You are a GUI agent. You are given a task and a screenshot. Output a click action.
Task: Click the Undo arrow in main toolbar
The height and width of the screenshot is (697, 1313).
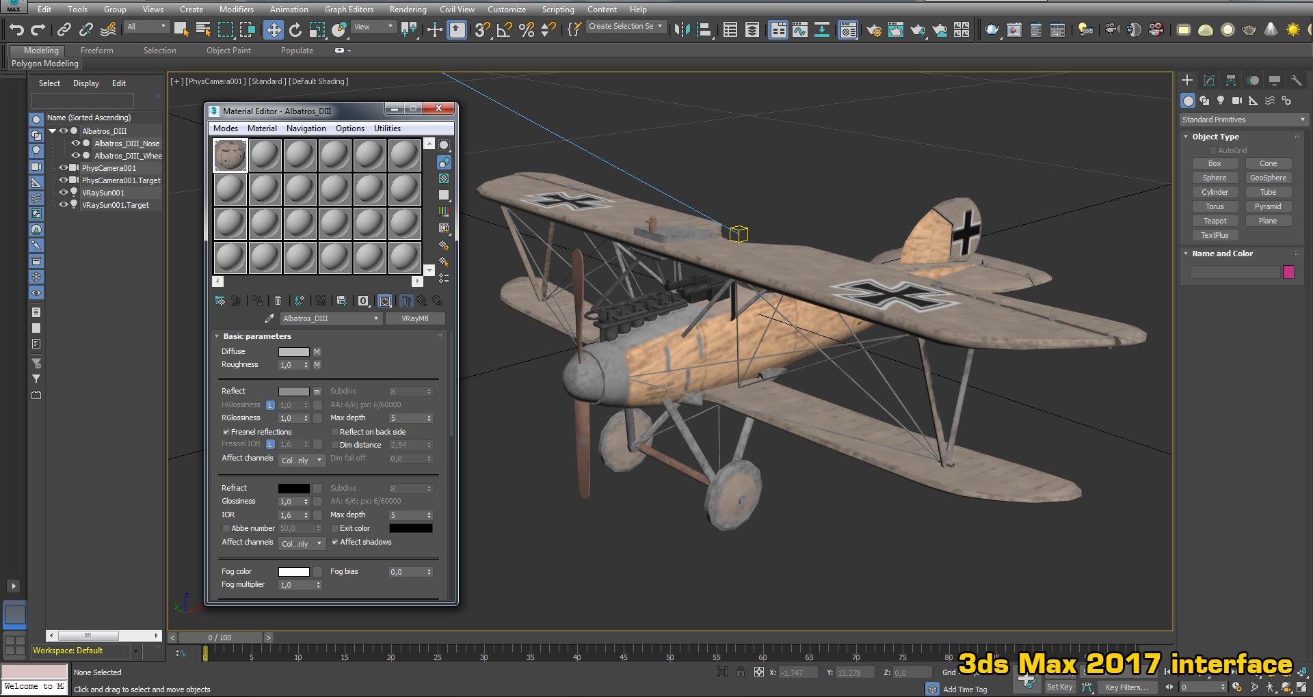pyautogui.click(x=16, y=29)
